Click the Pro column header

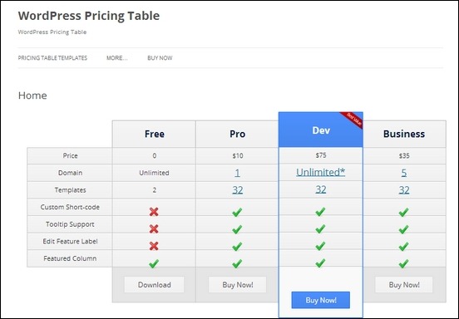[237, 134]
